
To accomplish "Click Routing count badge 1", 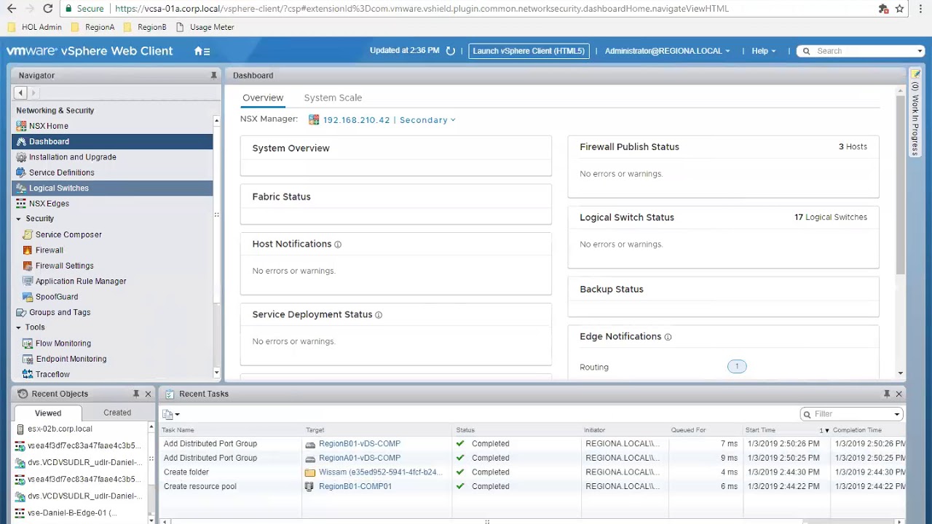I will pos(737,367).
